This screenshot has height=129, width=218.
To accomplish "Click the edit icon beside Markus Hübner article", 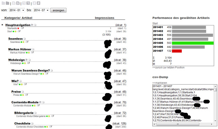I will [32, 52].
